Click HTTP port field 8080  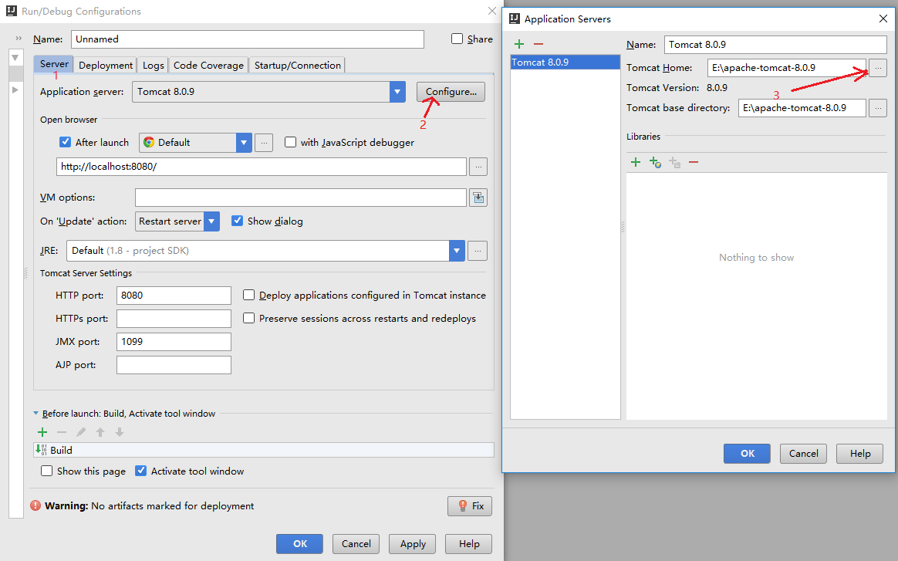174,295
